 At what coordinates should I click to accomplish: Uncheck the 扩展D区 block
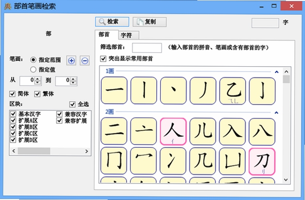pyautogui.click(x=13, y=140)
